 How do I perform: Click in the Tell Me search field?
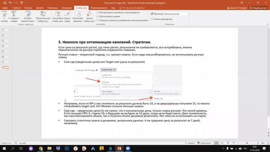pyautogui.click(x=133, y=8)
